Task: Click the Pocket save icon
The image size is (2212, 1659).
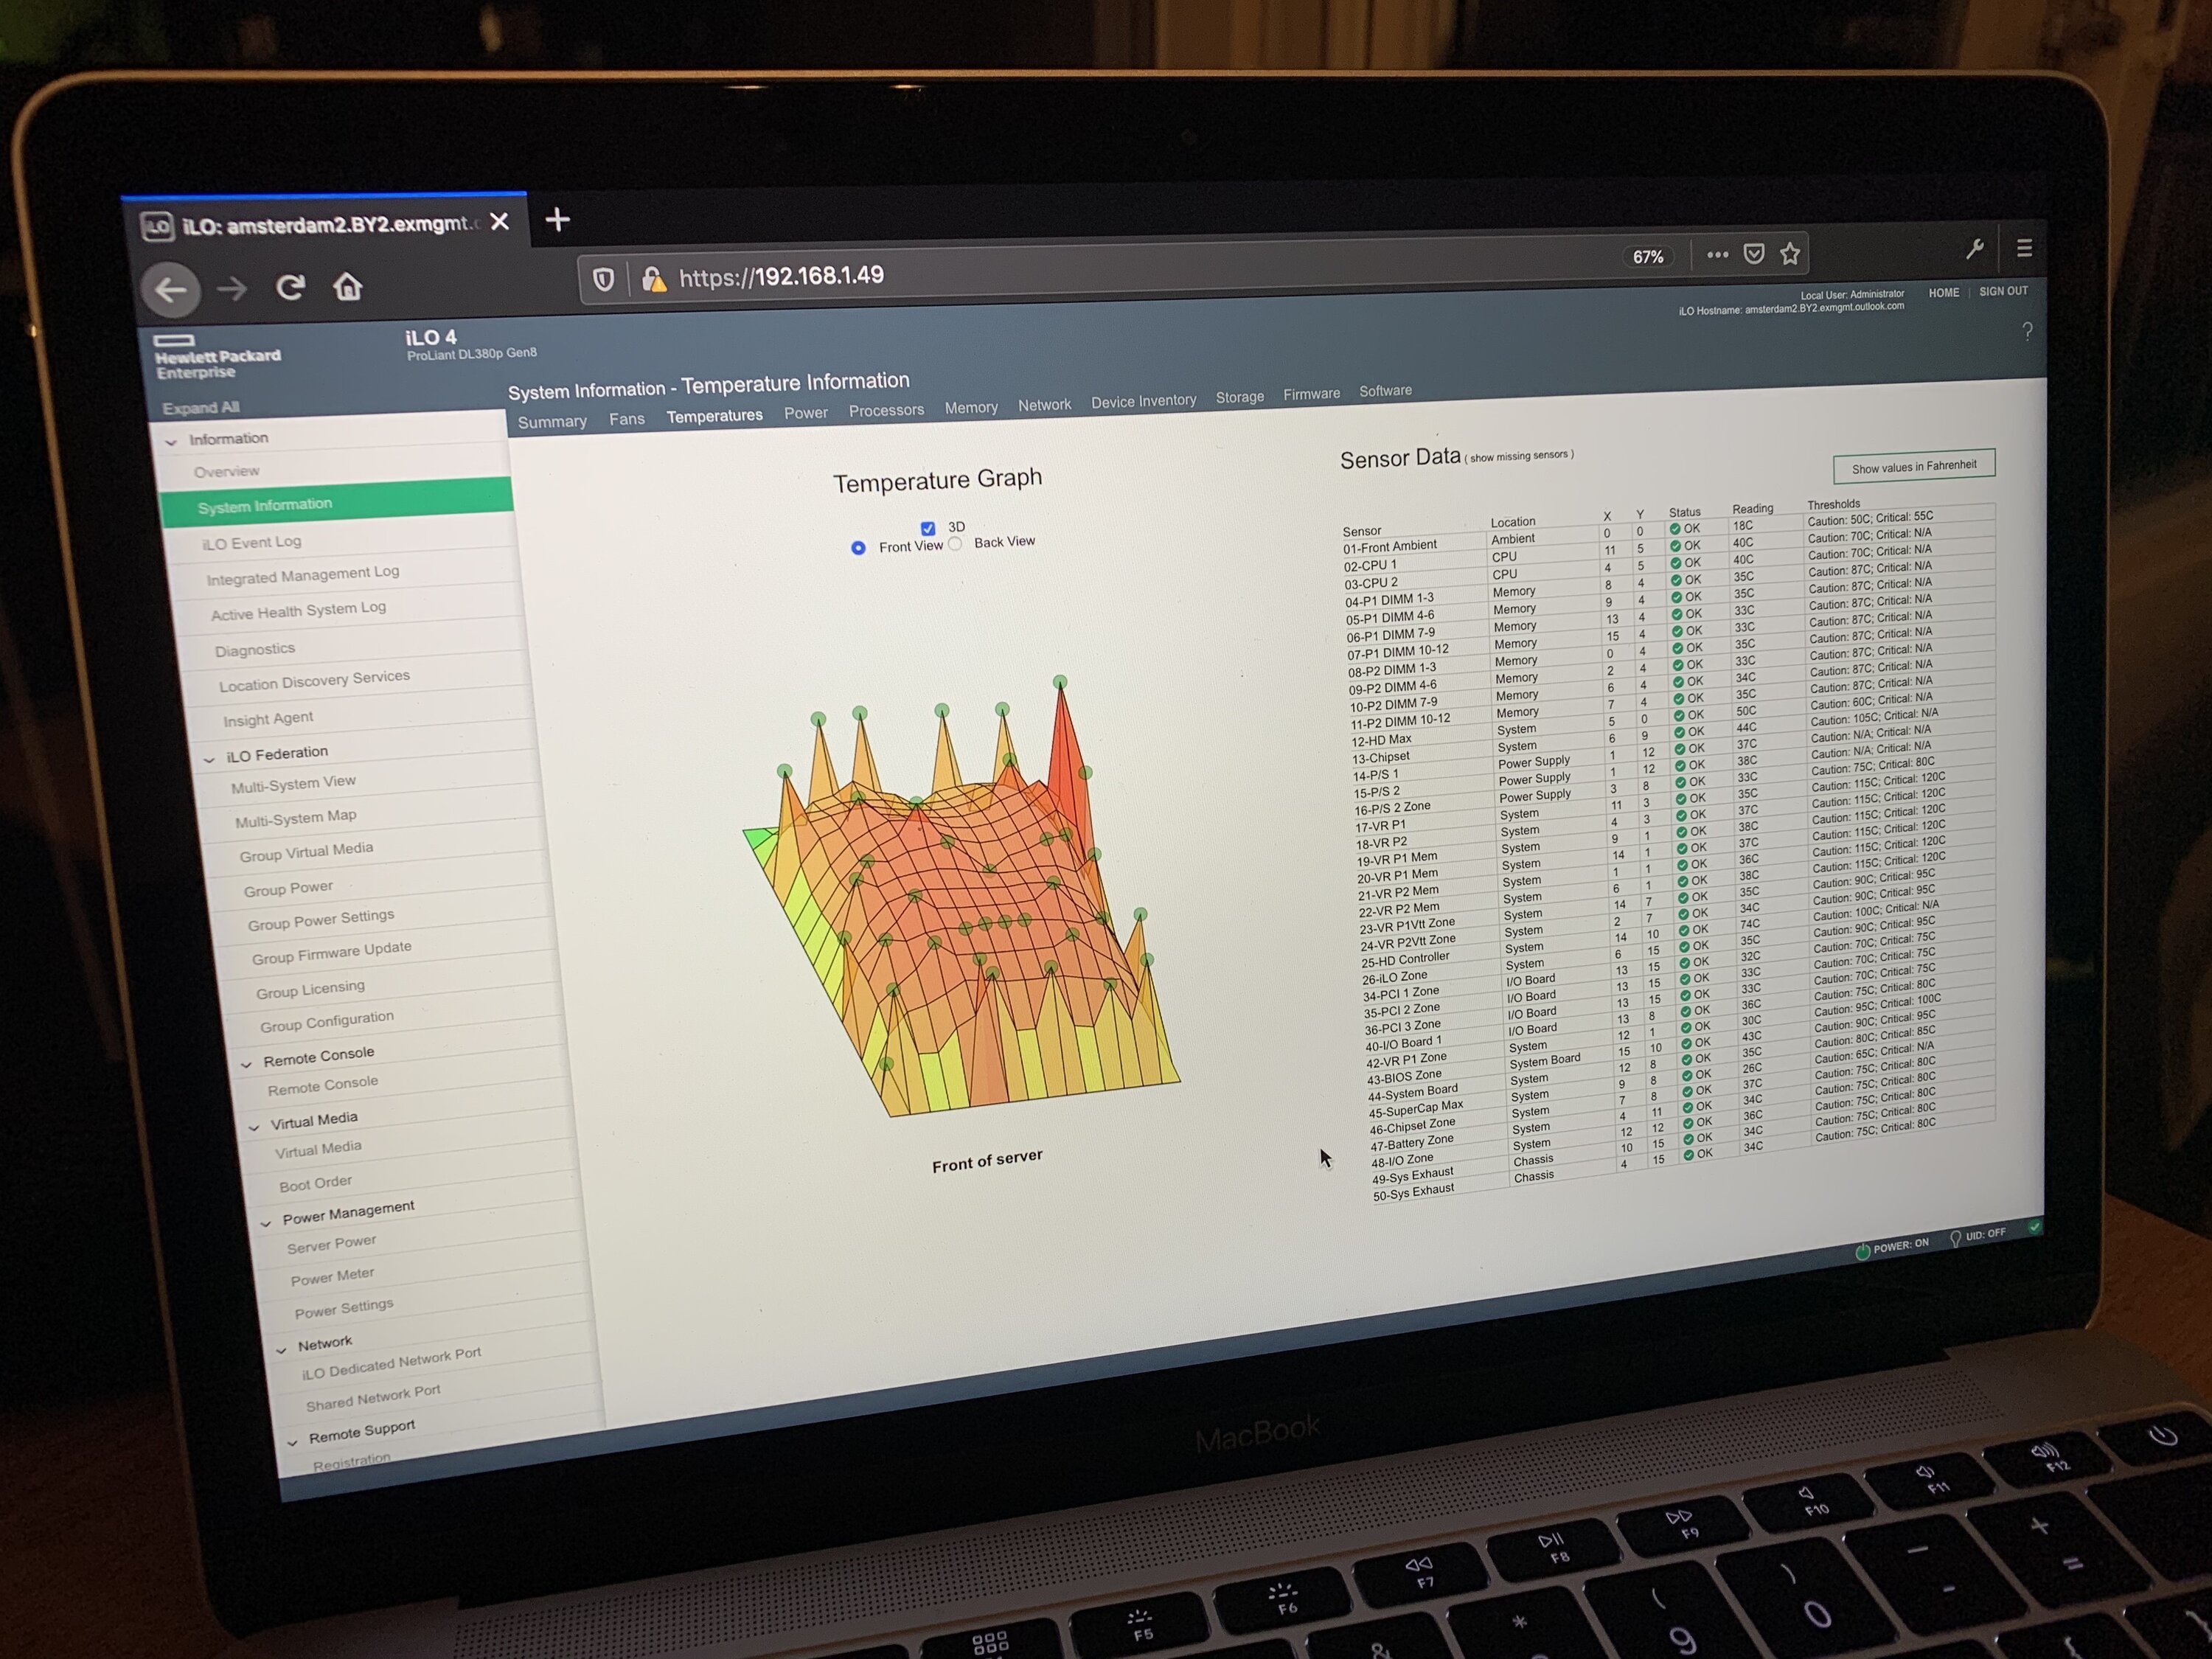Action: tap(1754, 254)
